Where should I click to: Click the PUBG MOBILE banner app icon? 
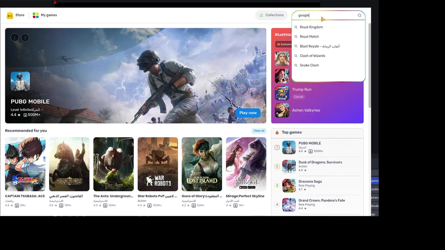pos(20,81)
